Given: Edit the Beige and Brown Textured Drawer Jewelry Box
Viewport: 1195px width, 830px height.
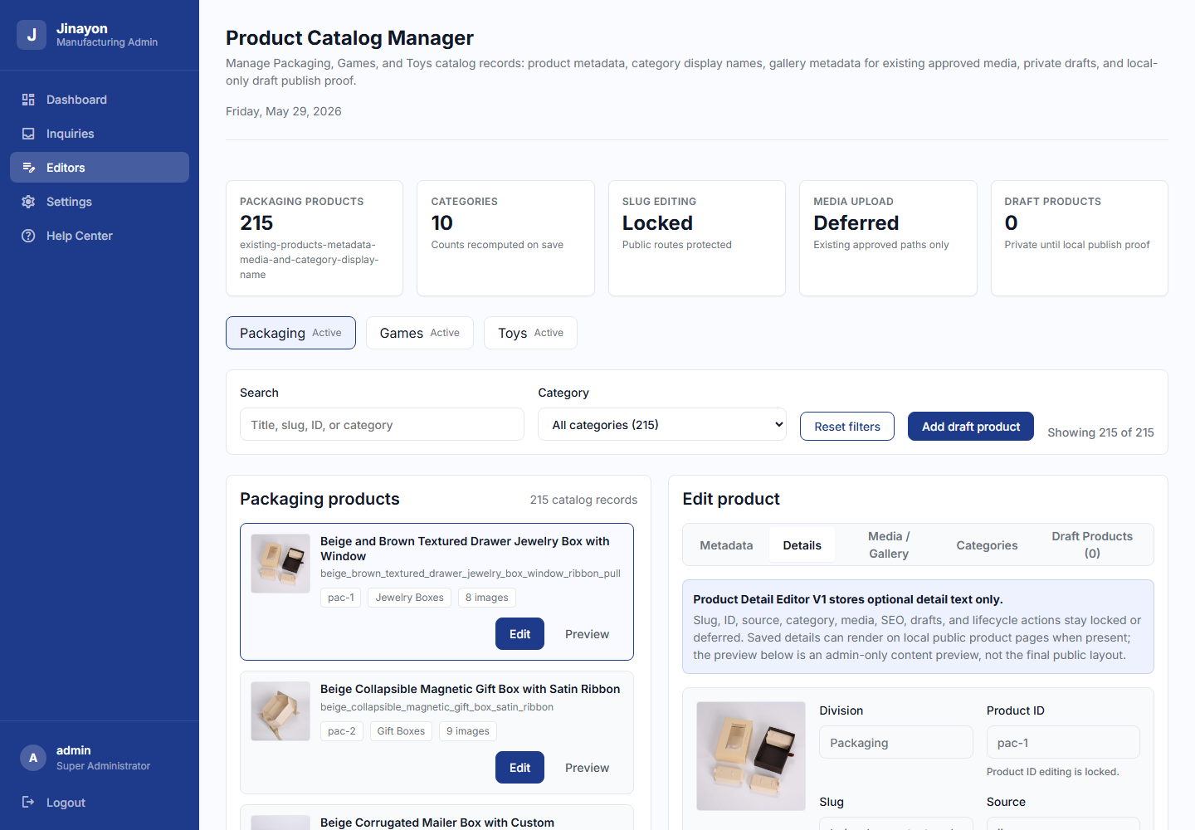Looking at the screenshot, I should click(520, 634).
